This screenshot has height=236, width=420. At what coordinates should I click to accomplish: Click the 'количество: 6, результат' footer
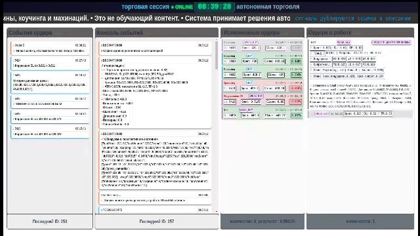tap(262, 222)
